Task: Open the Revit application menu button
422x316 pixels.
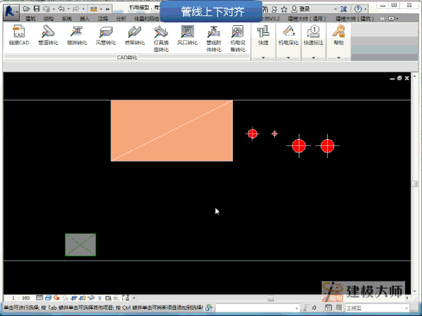Action: pyautogui.click(x=11, y=13)
